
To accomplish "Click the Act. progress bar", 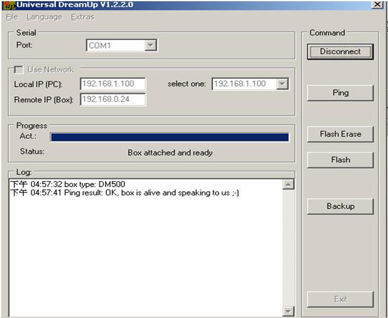I will click(169, 137).
